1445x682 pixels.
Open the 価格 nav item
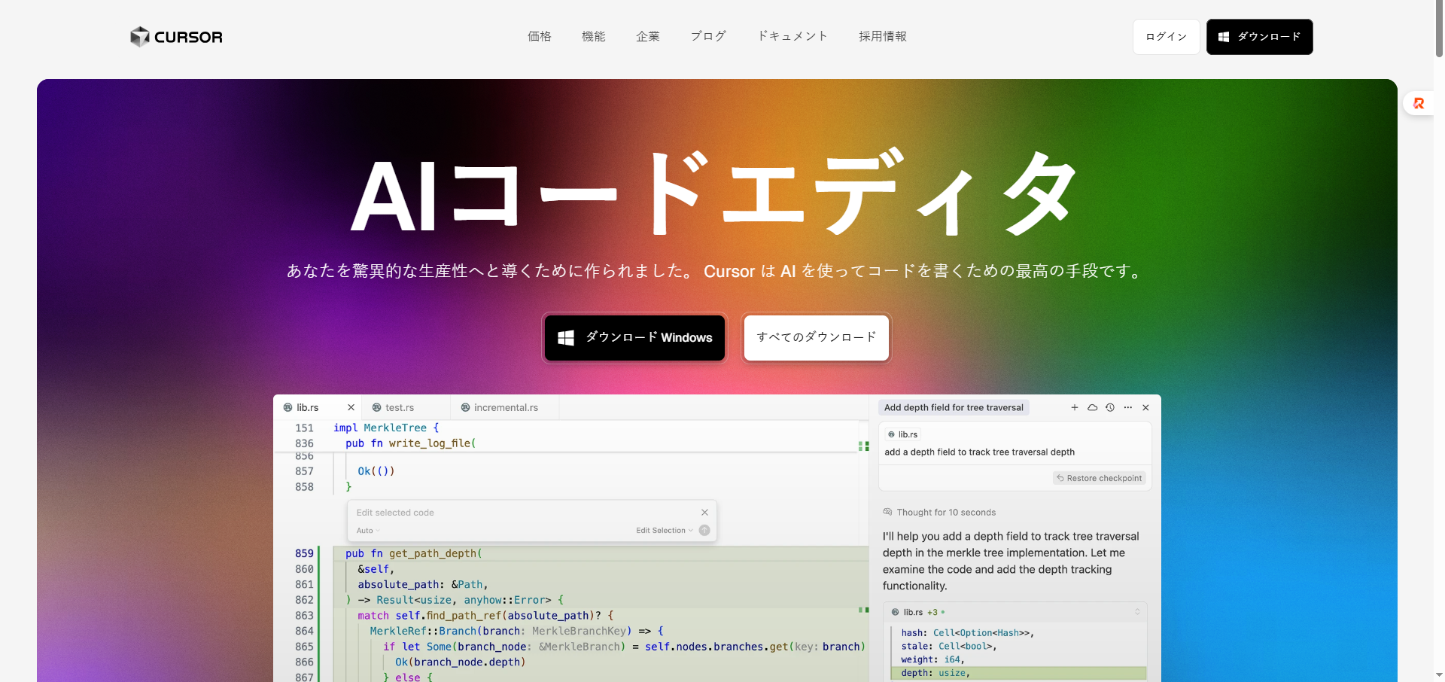point(540,36)
